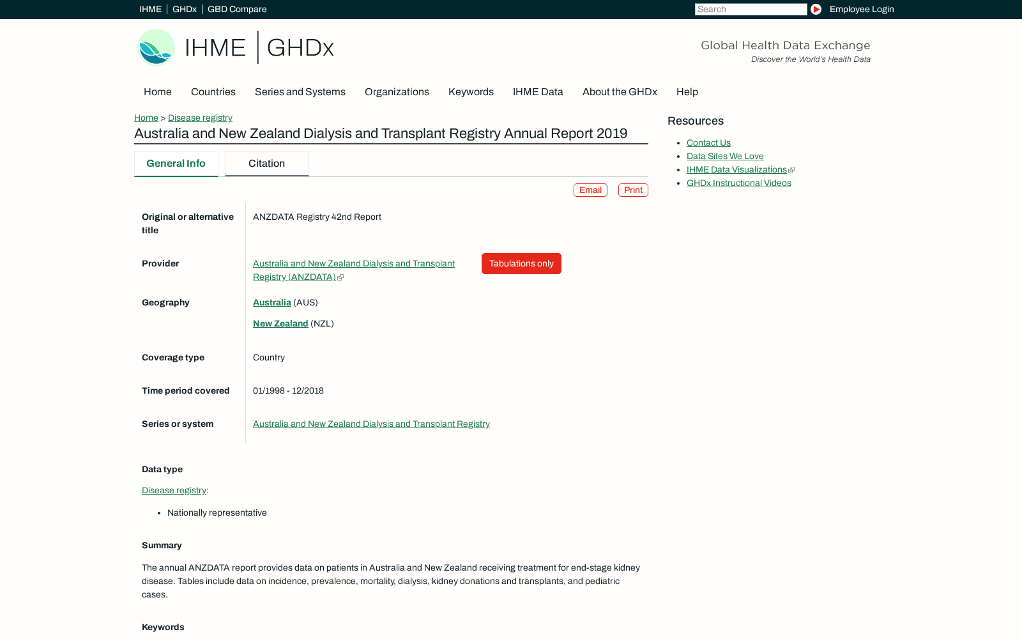Open Data Sites We Love link
The height and width of the screenshot is (639, 1022).
pyautogui.click(x=725, y=157)
